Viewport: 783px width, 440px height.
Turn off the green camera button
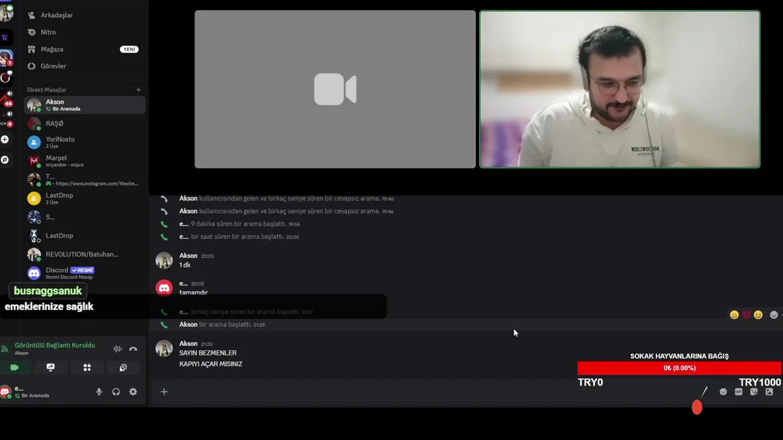[14, 367]
